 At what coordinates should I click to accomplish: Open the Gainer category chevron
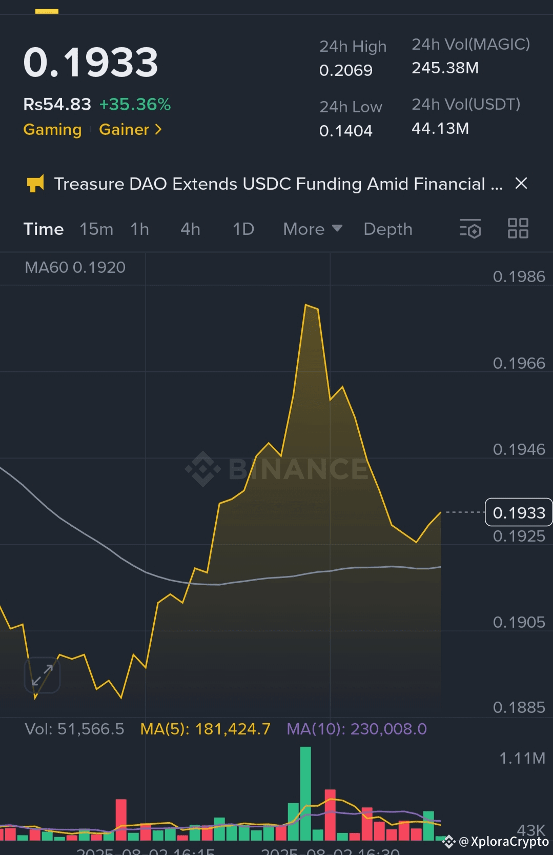tap(159, 130)
